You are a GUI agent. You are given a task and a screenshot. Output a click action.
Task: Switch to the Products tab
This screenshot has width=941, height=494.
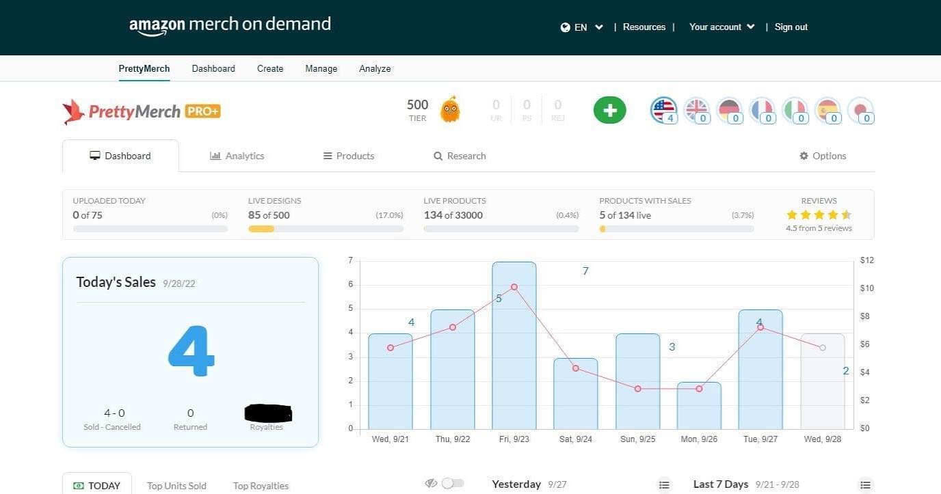coord(349,156)
